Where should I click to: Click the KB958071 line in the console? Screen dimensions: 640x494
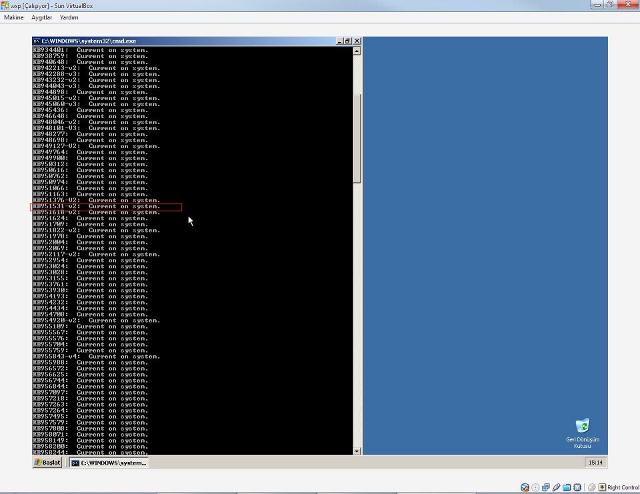[91, 435]
